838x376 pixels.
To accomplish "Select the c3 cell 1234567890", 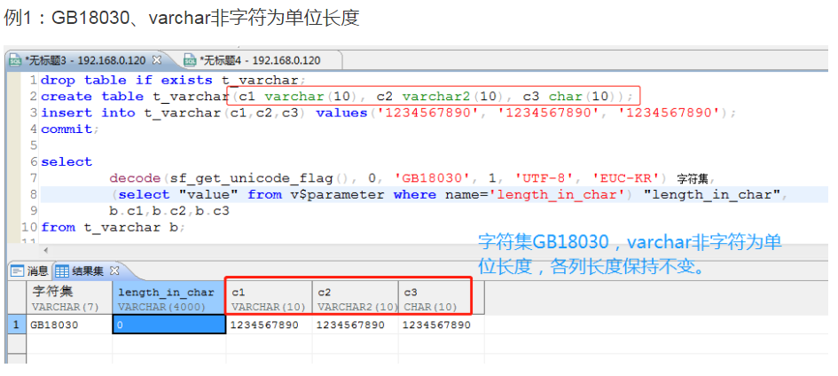I will click(442, 325).
